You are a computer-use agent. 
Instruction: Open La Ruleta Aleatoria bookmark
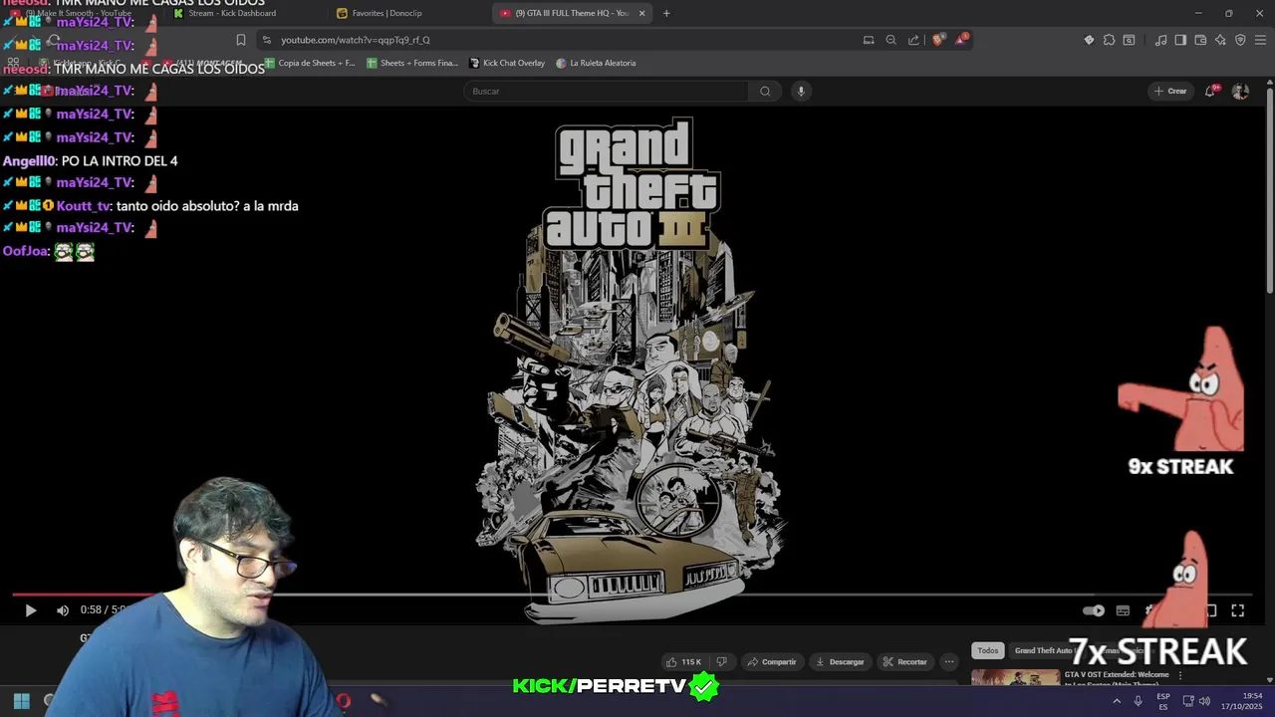coord(596,63)
